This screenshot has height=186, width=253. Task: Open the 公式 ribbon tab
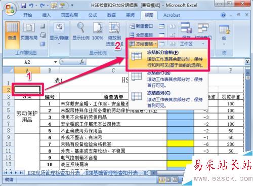point(93,15)
